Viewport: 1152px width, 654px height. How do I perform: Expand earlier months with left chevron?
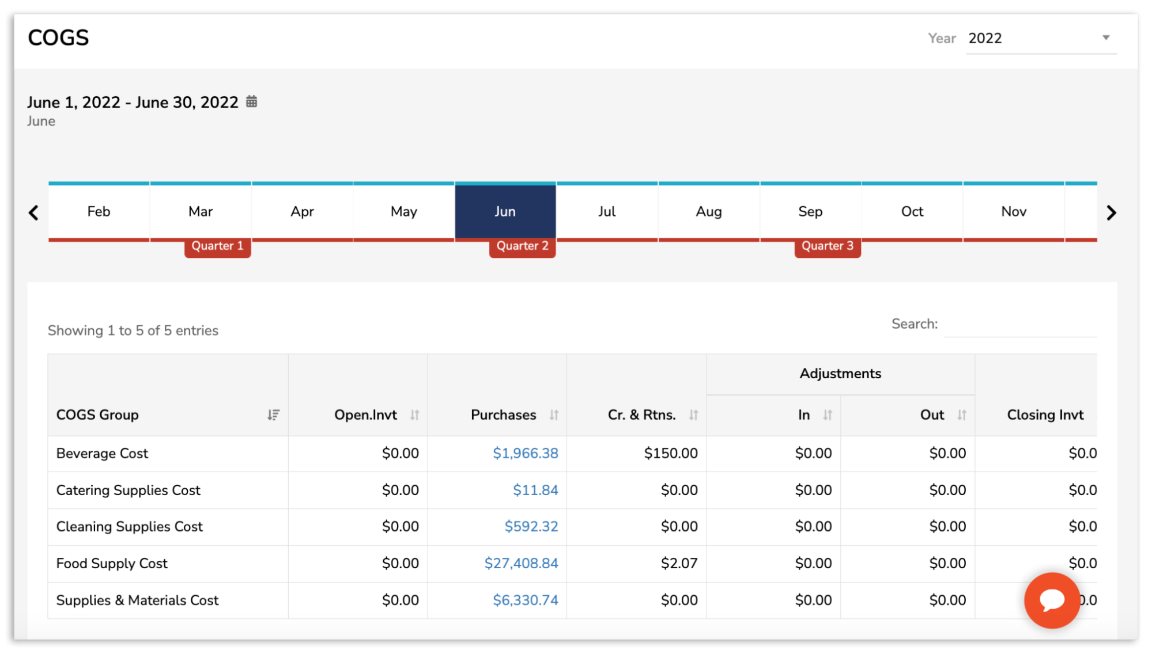33,212
